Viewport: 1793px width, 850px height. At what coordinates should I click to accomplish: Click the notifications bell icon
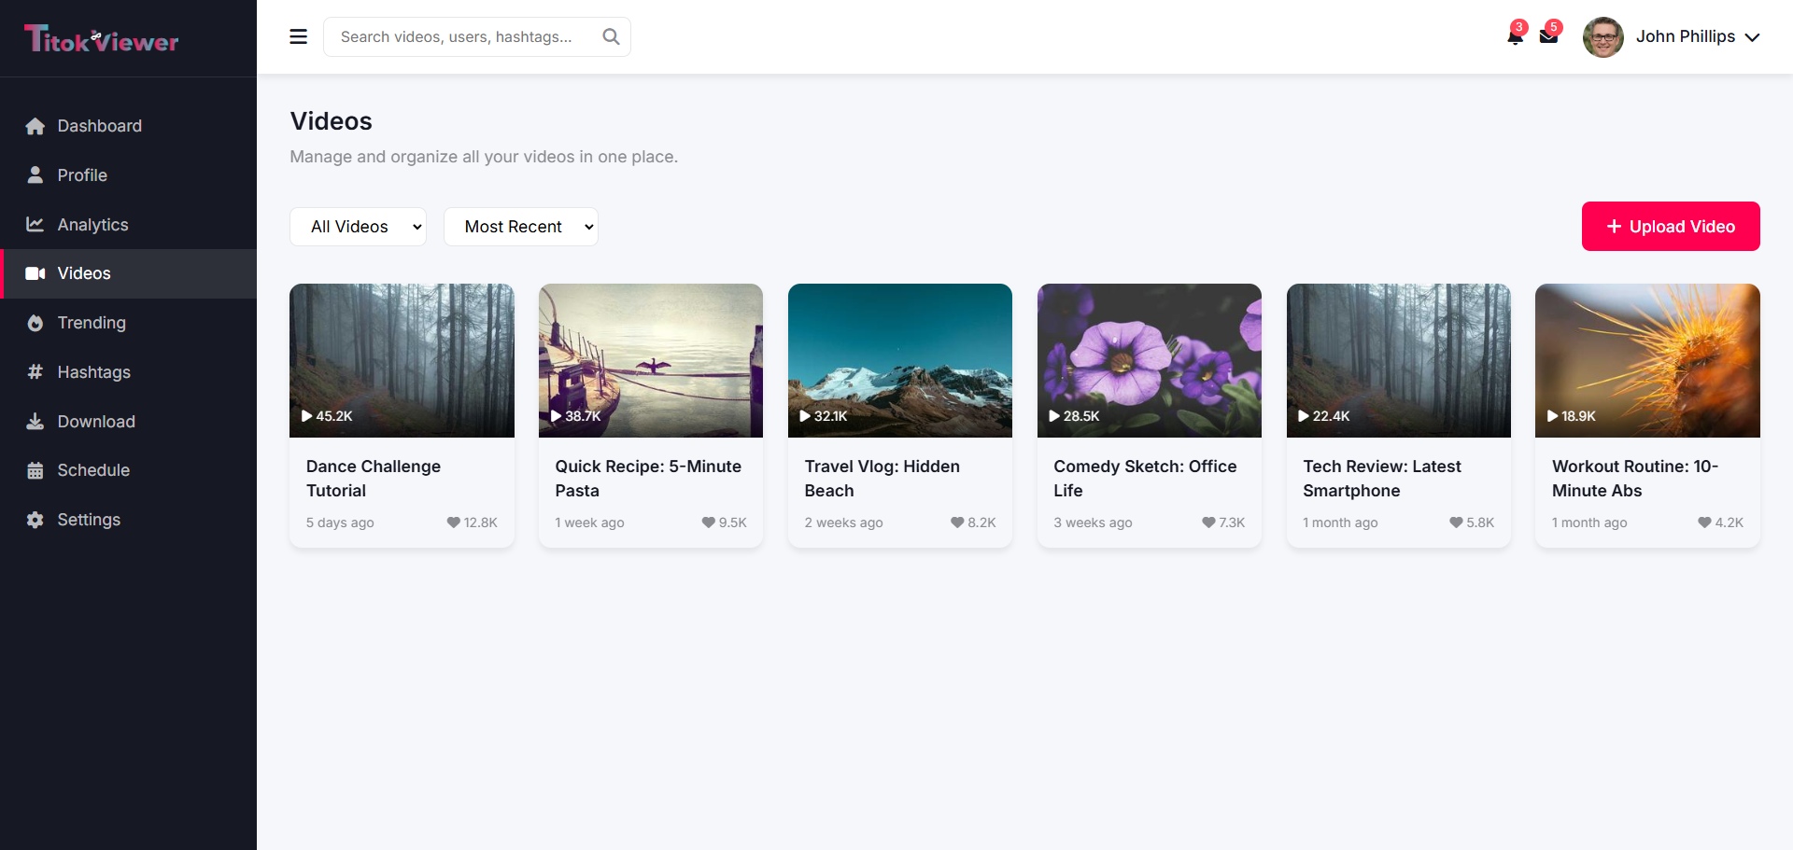click(x=1514, y=36)
